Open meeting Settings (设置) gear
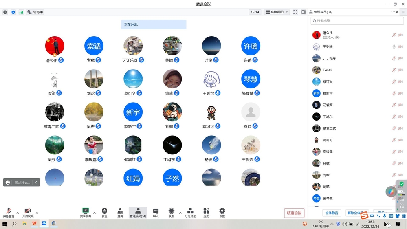Screen dimensions: 407x229 pos(222,212)
